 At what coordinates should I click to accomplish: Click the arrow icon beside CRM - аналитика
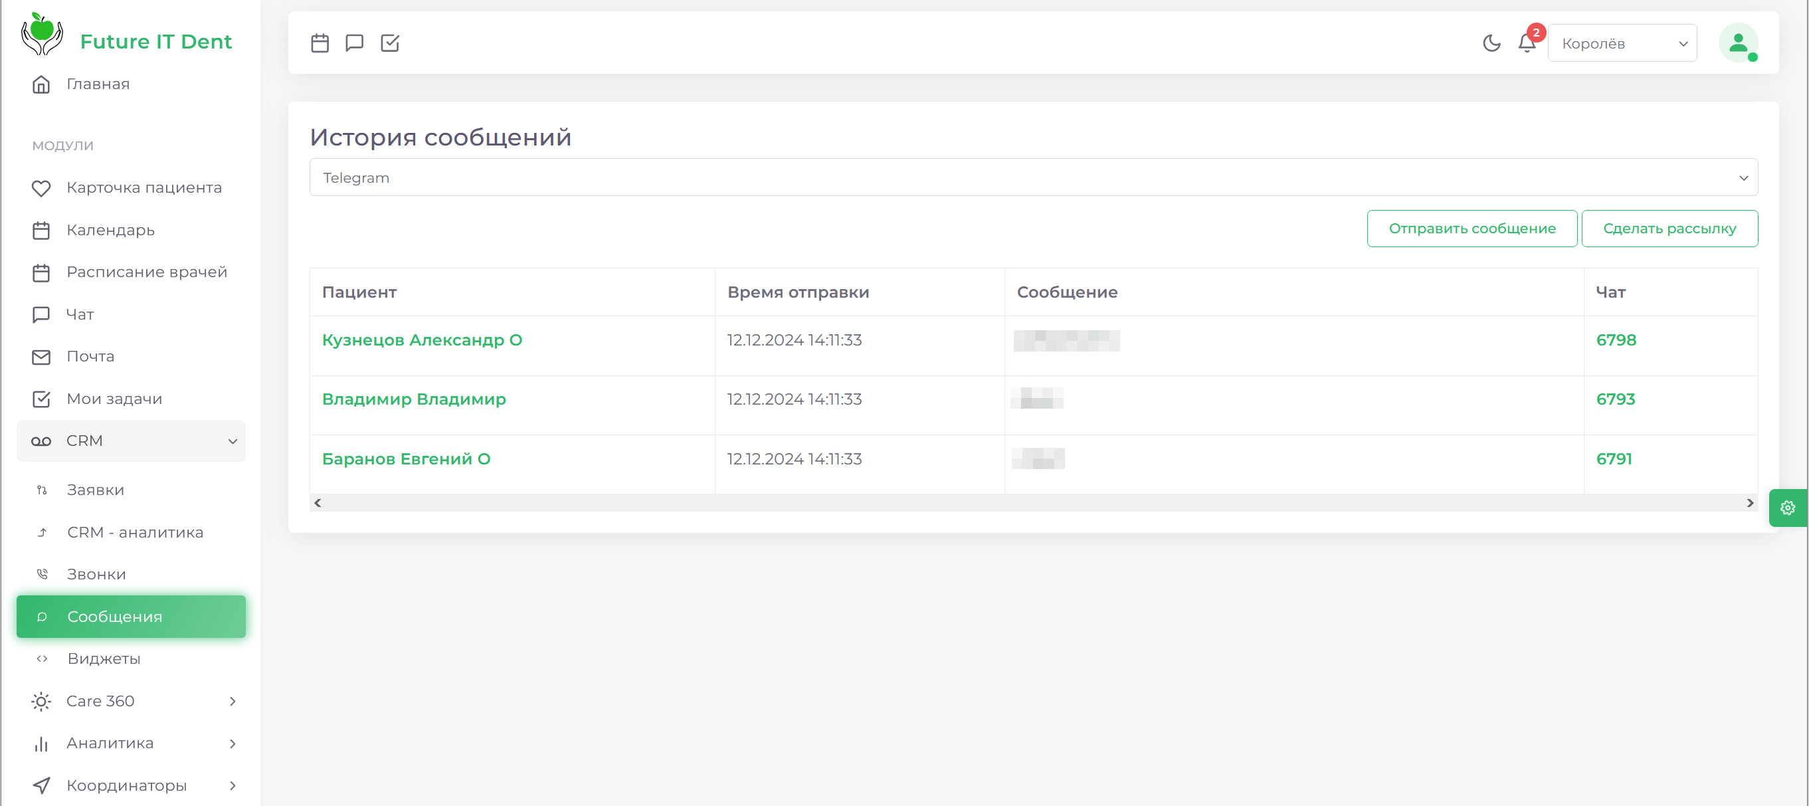point(42,532)
